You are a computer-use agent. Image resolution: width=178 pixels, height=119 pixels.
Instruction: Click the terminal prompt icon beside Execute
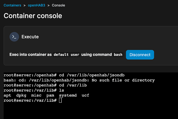click(14, 37)
